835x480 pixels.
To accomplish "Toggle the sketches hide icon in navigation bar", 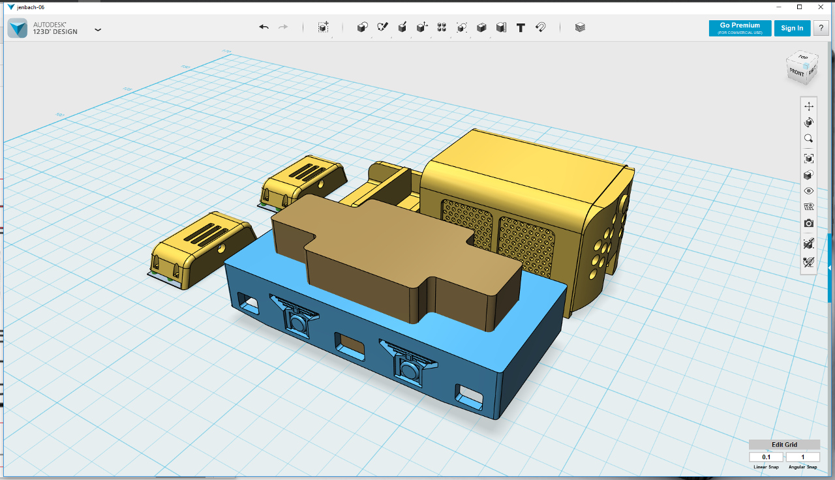I will (809, 262).
